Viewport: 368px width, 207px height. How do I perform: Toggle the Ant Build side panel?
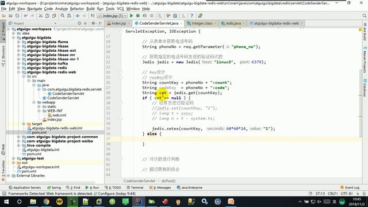pos(365,32)
